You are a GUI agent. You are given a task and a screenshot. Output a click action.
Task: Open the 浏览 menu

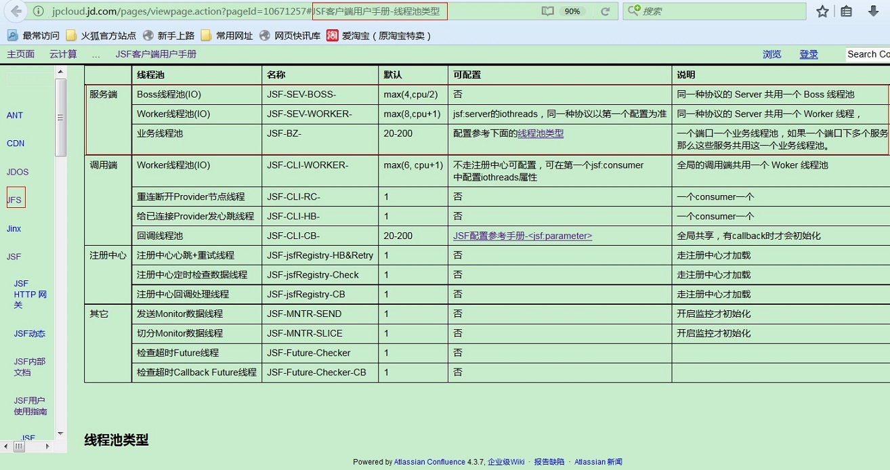pyautogui.click(x=771, y=54)
